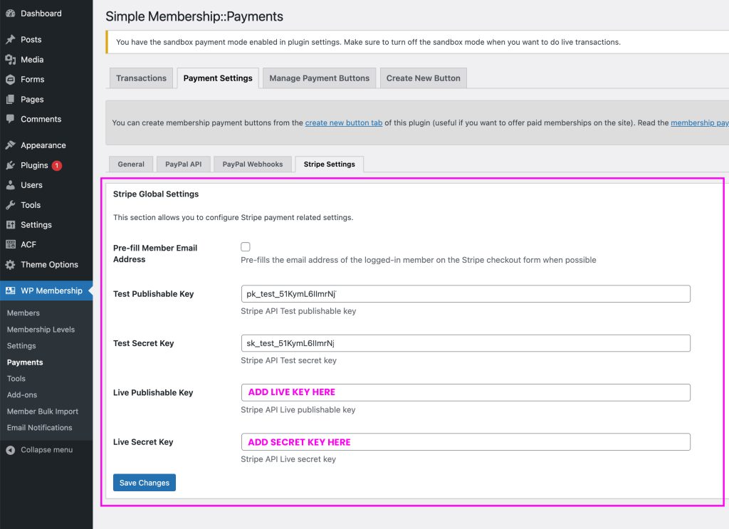The width and height of the screenshot is (729, 529).
Task: Follow the 'create new button tab' link
Action: coord(344,122)
